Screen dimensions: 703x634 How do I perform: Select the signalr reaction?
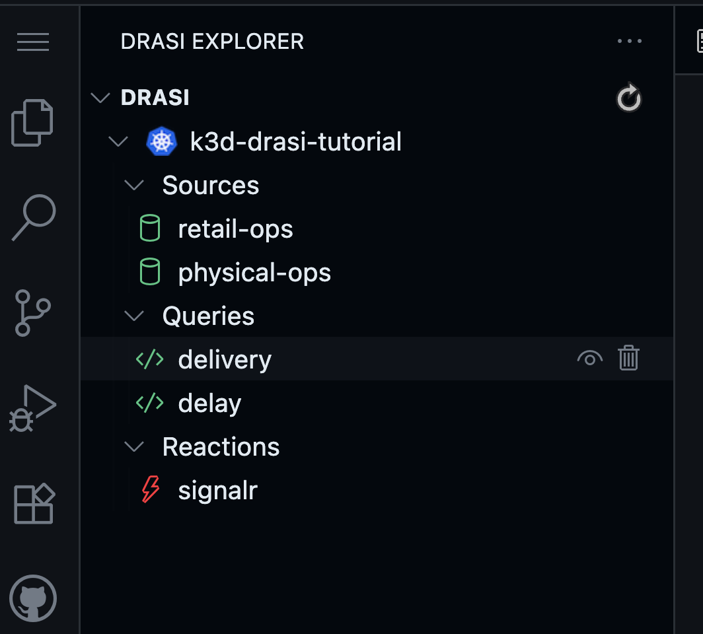tap(217, 491)
